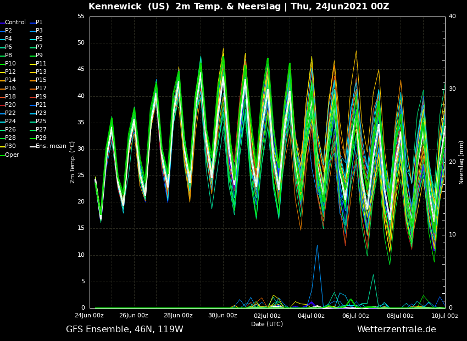
Task: Select the 'P10' legend entry
Action: click(x=8, y=63)
